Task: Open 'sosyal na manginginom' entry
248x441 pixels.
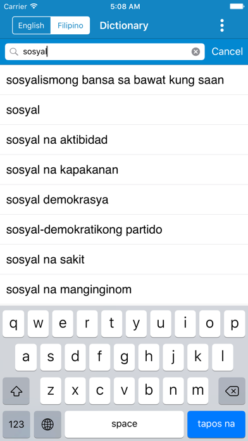Action: (124, 290)
